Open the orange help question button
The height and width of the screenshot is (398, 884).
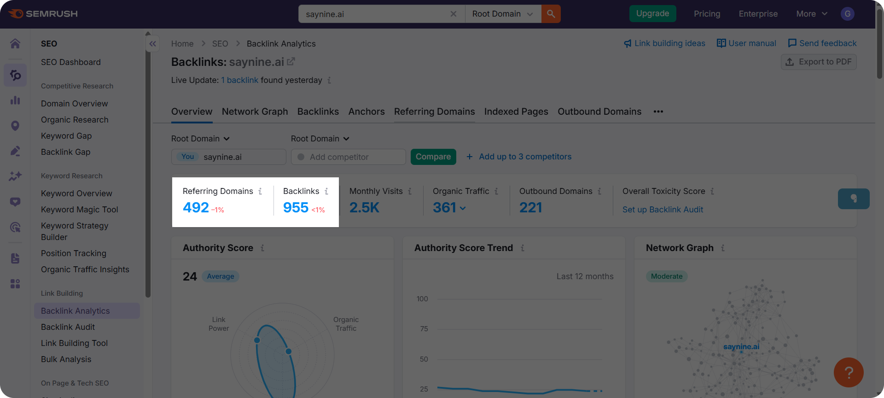point(849,372)
